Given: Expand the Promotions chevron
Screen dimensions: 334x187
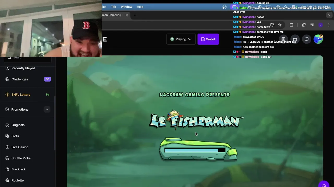Looking at the screenshot, I should point(47,109).
